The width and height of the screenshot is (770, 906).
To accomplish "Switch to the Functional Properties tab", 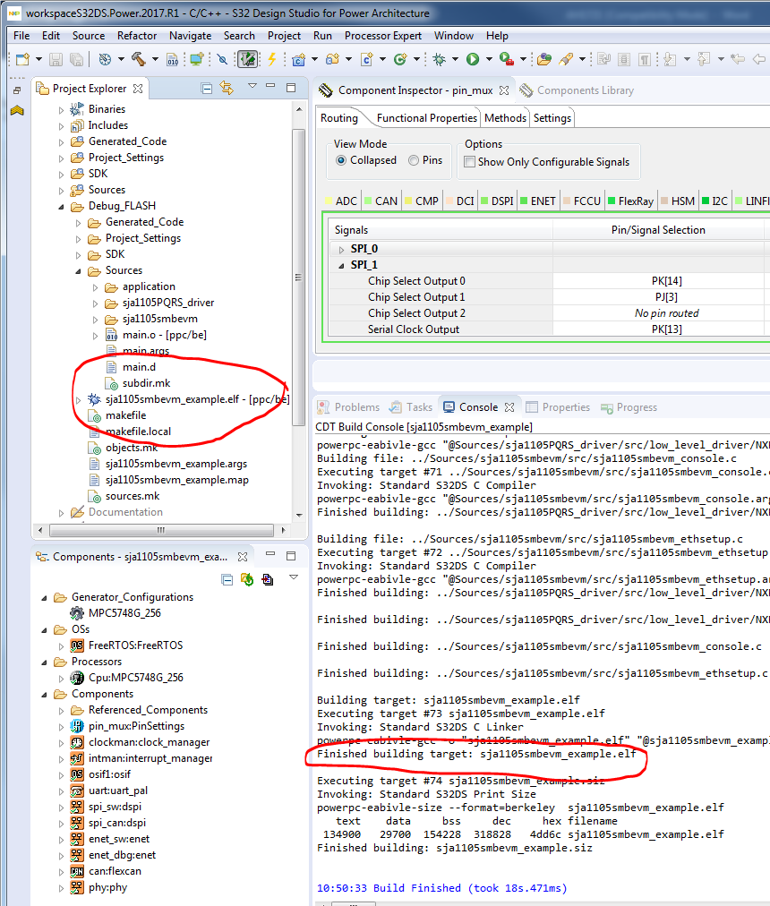I will [426, 118].
